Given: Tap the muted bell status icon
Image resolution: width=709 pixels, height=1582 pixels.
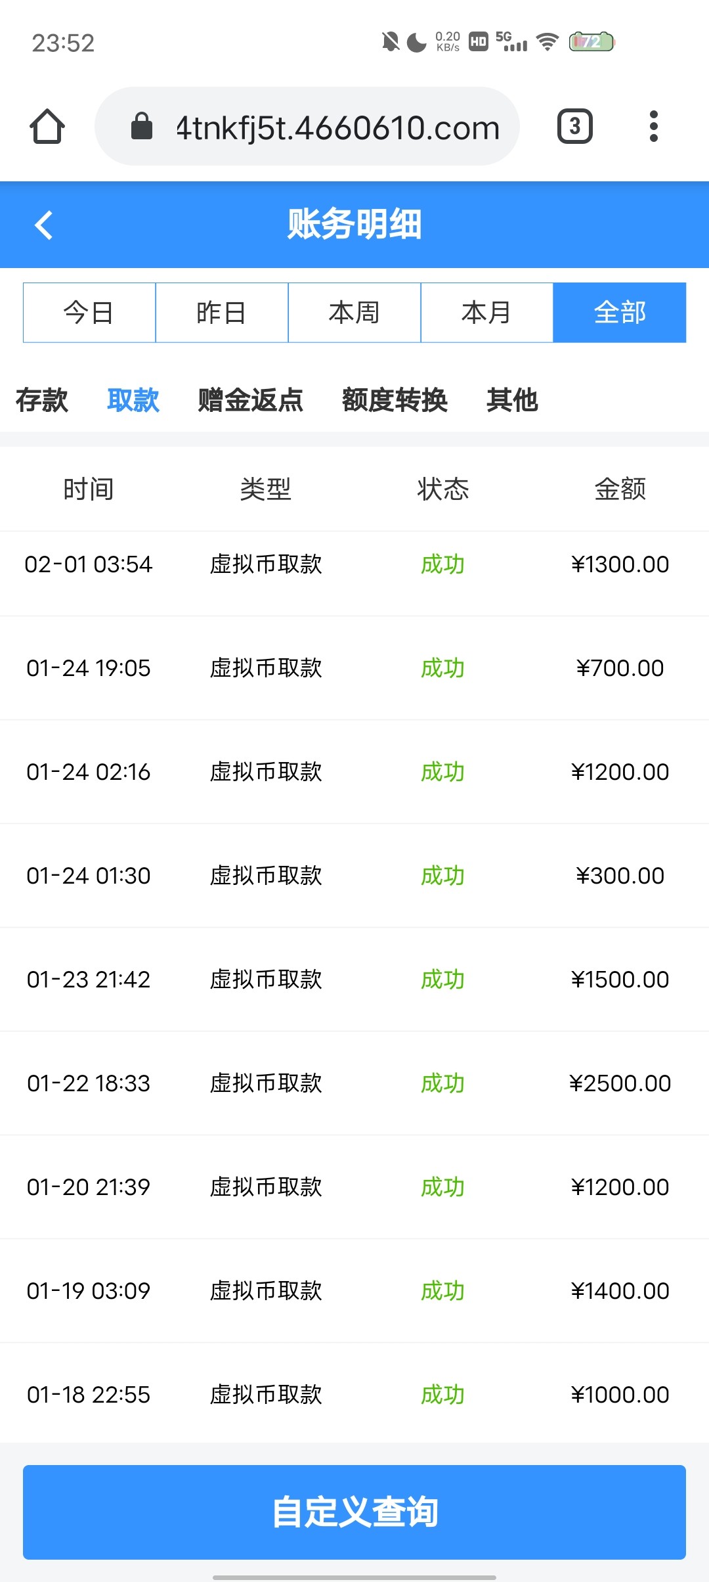Looking at the screenshot, I should tap(391, 42).
